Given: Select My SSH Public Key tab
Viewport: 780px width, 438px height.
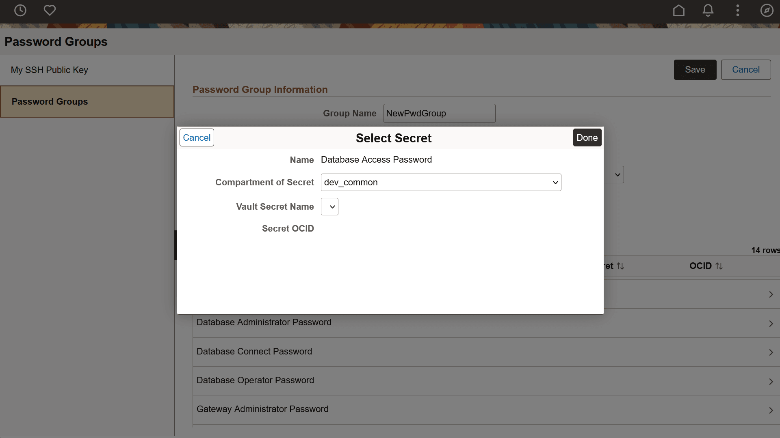Looking at the screenshot, I should [49, 70].
